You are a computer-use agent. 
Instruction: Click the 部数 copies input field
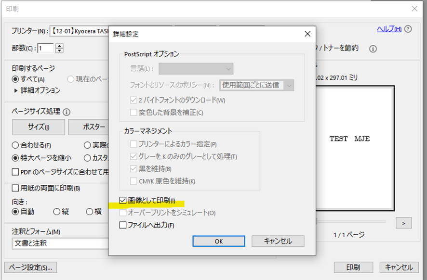(x=46, y=48)
